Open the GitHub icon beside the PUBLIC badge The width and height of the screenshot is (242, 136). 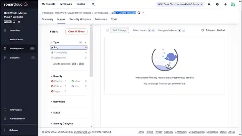tap(14, 22)
